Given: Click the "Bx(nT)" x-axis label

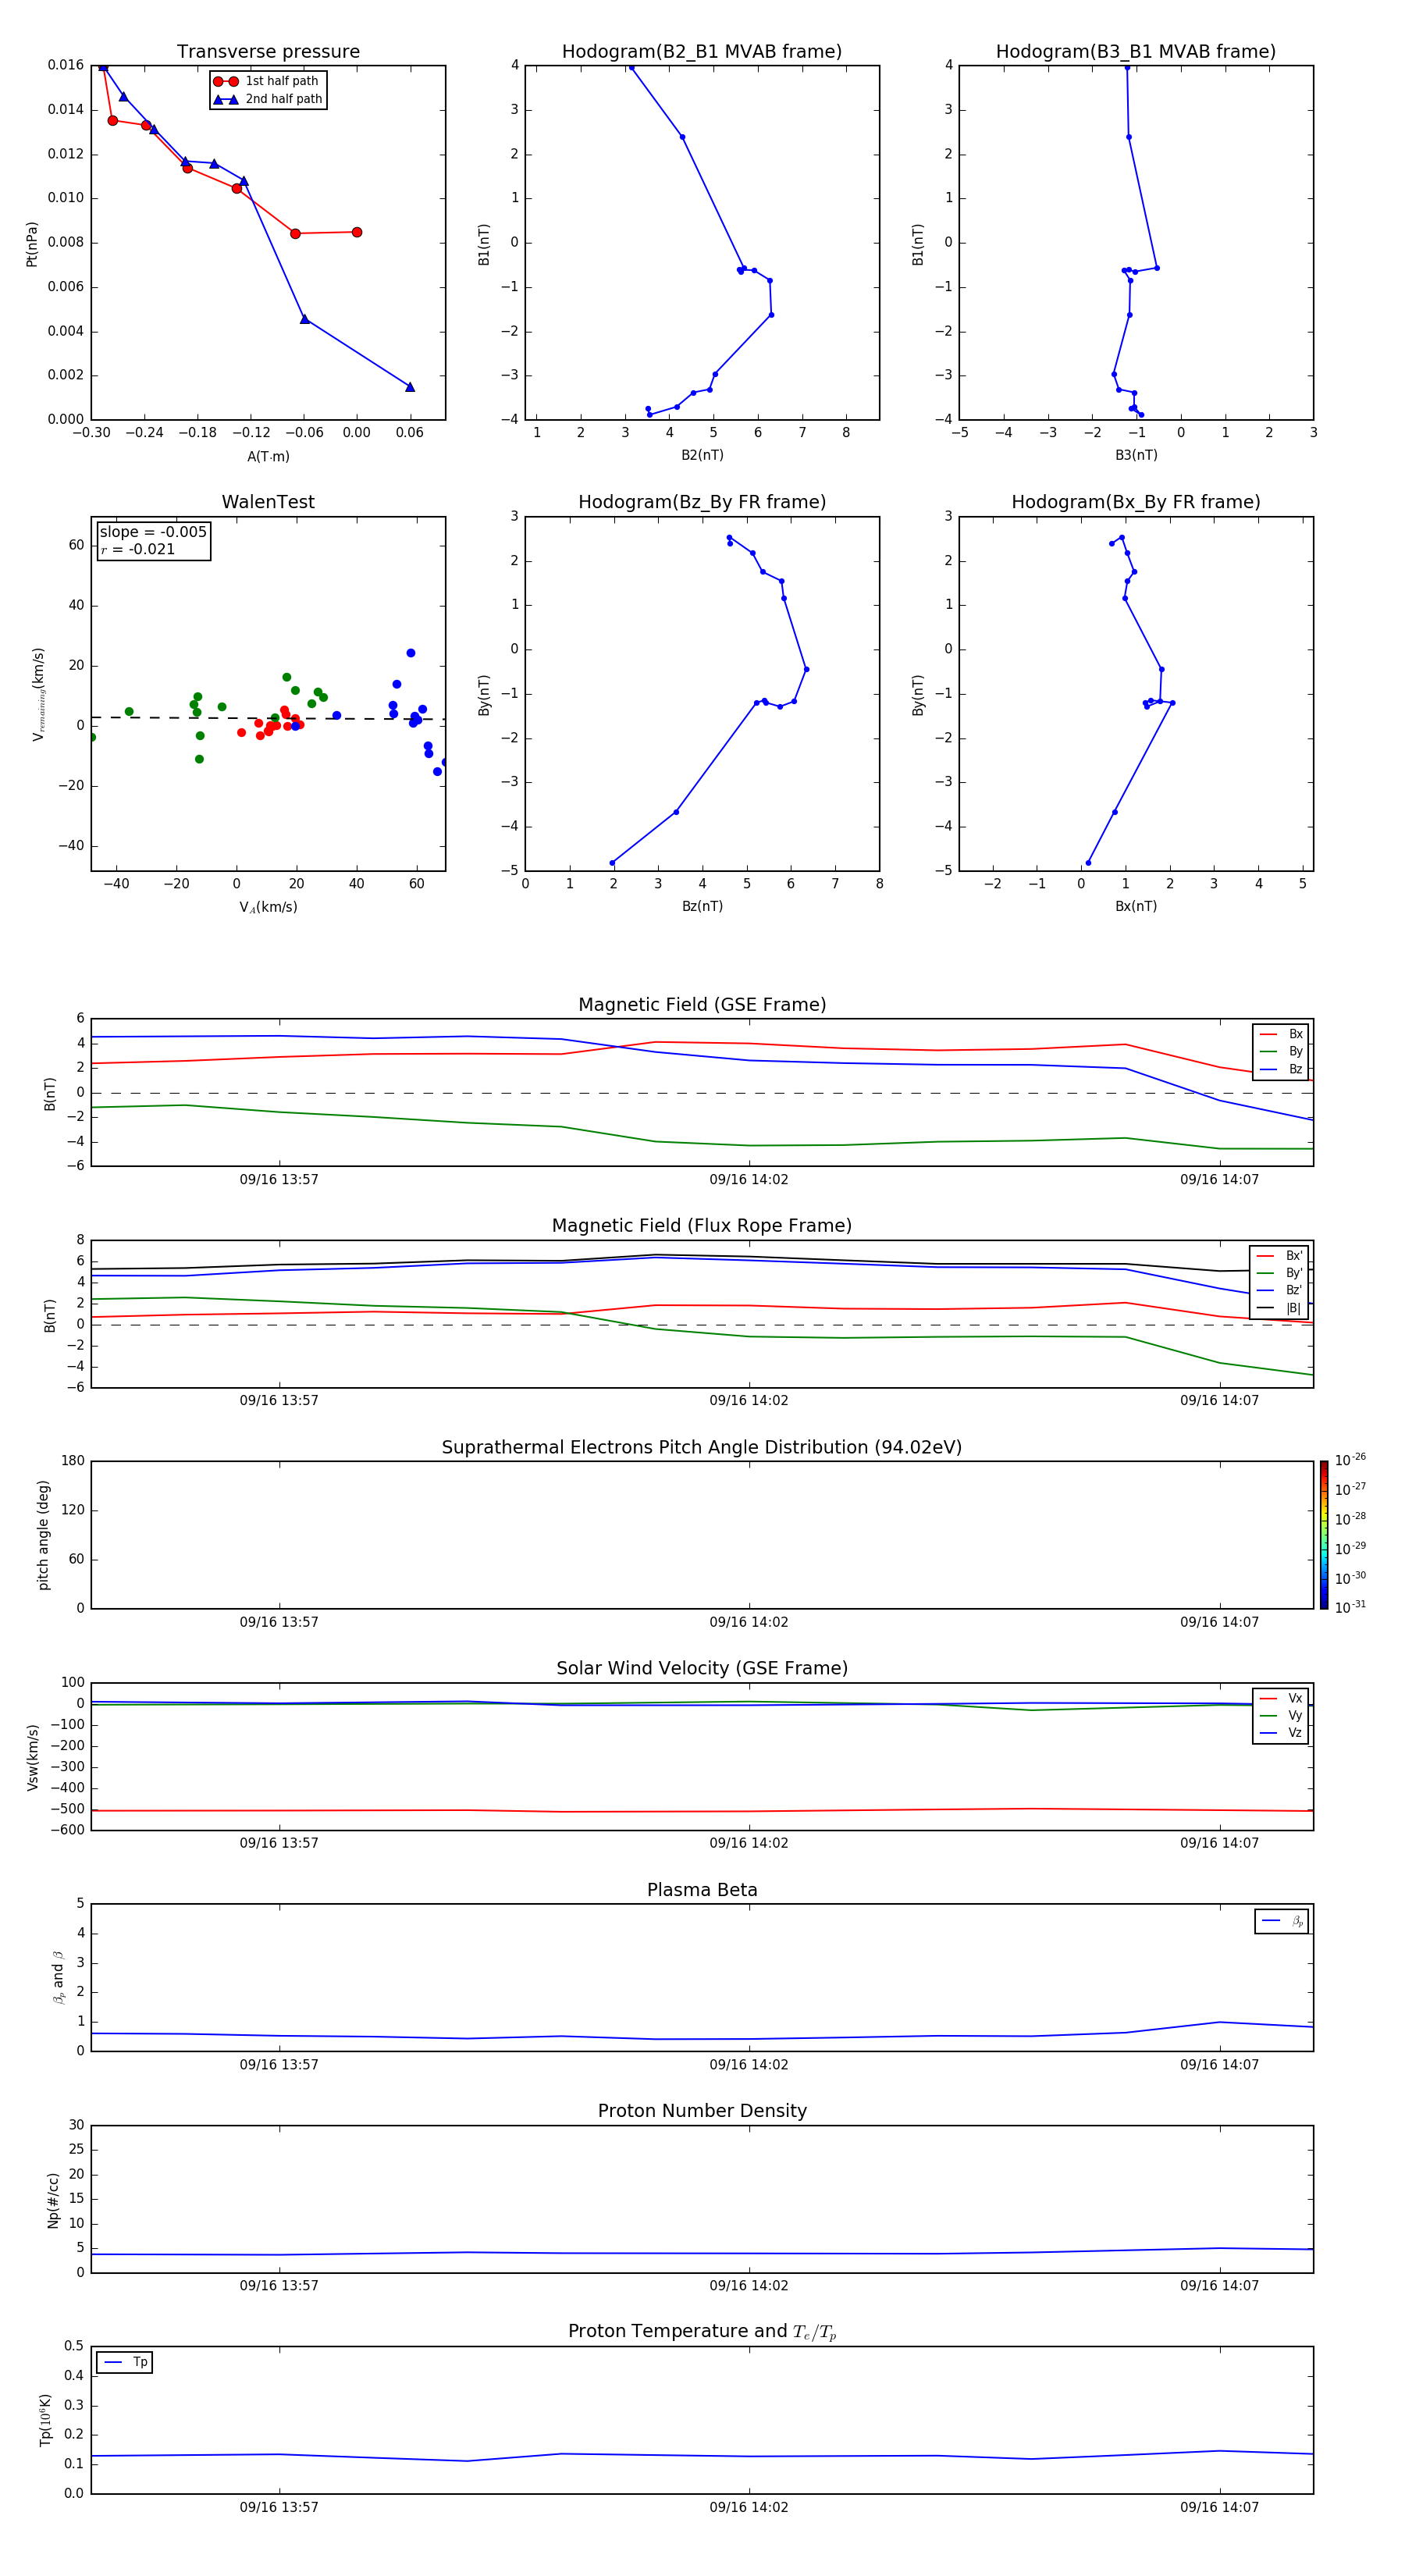Looking at the screenshot, I should pos(1136,907).
